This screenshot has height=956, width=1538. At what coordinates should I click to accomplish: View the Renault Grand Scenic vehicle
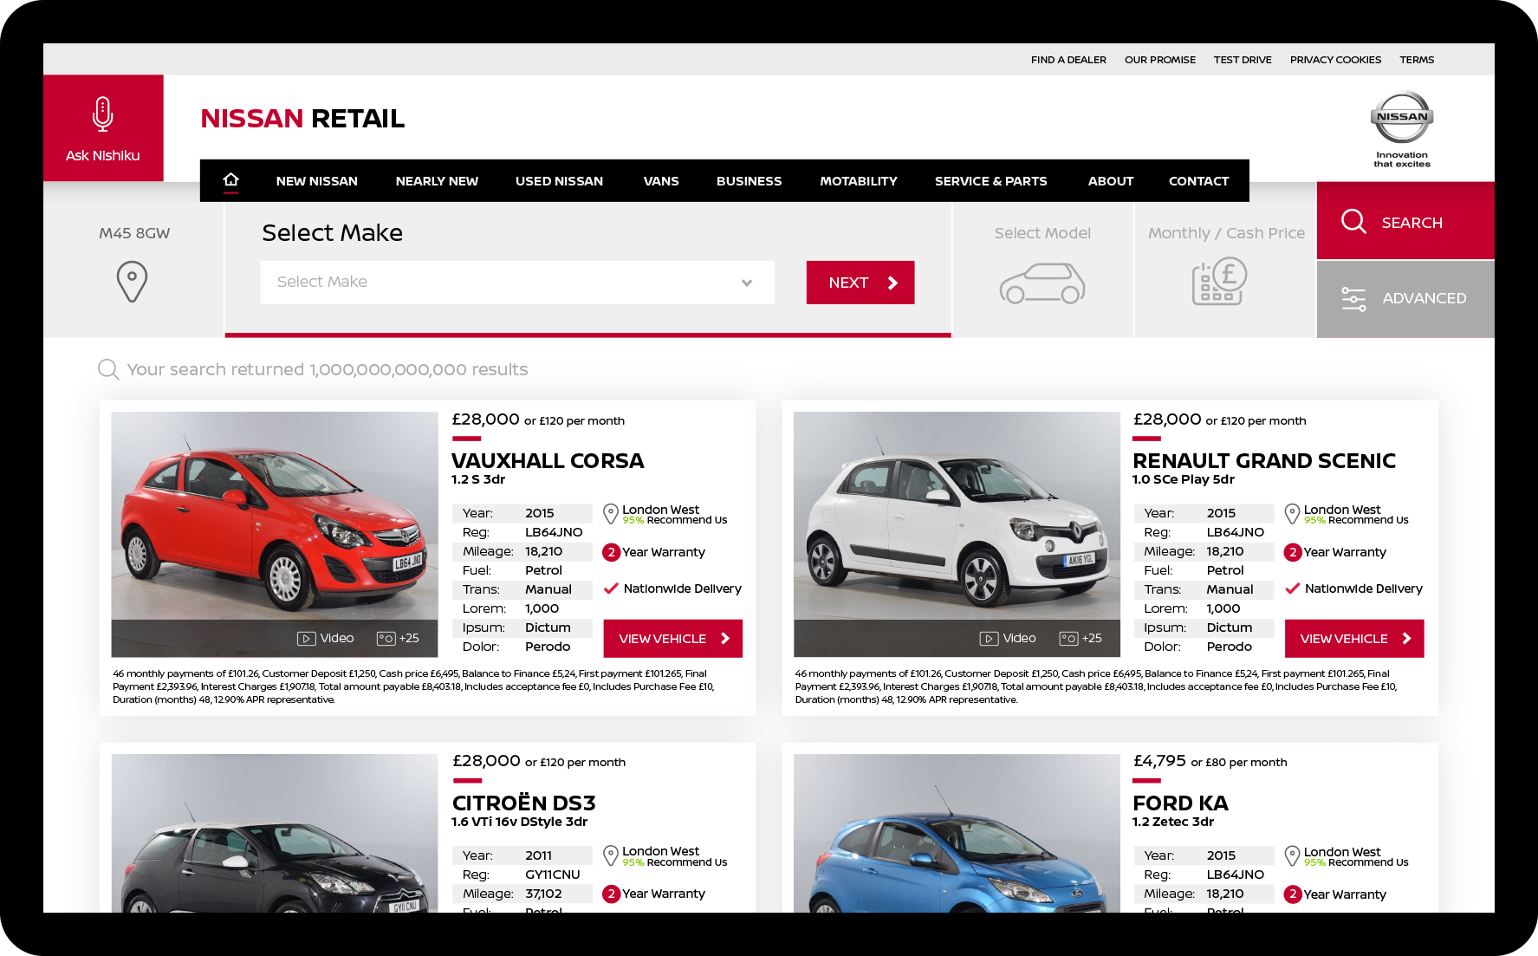point(1353,639)
